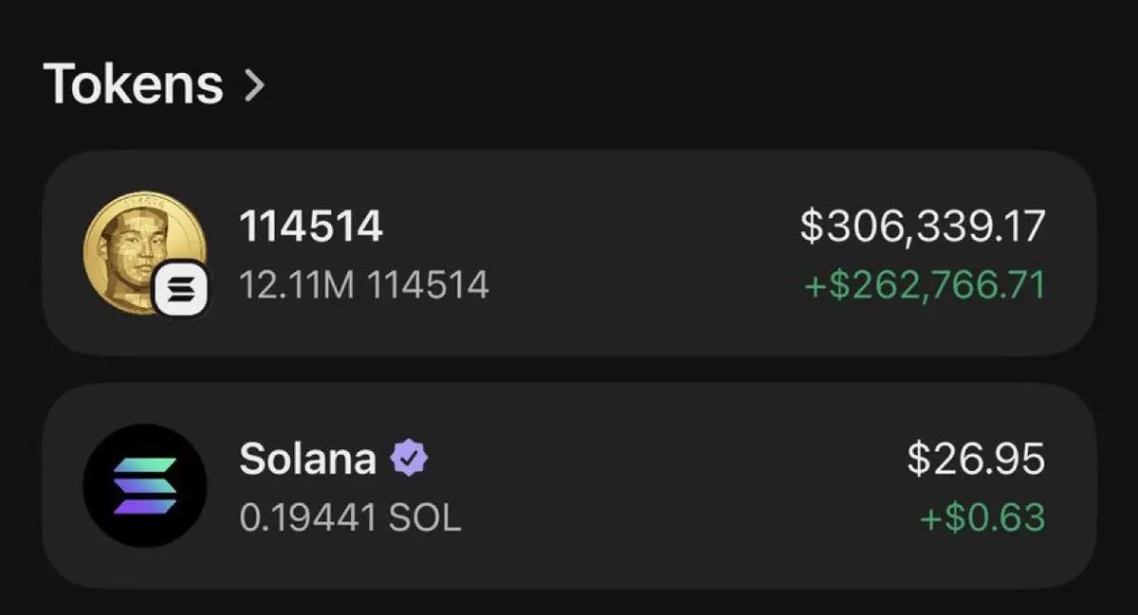Tap the $306,339.17 token value
1138x615 pixels.
(923, 227)
